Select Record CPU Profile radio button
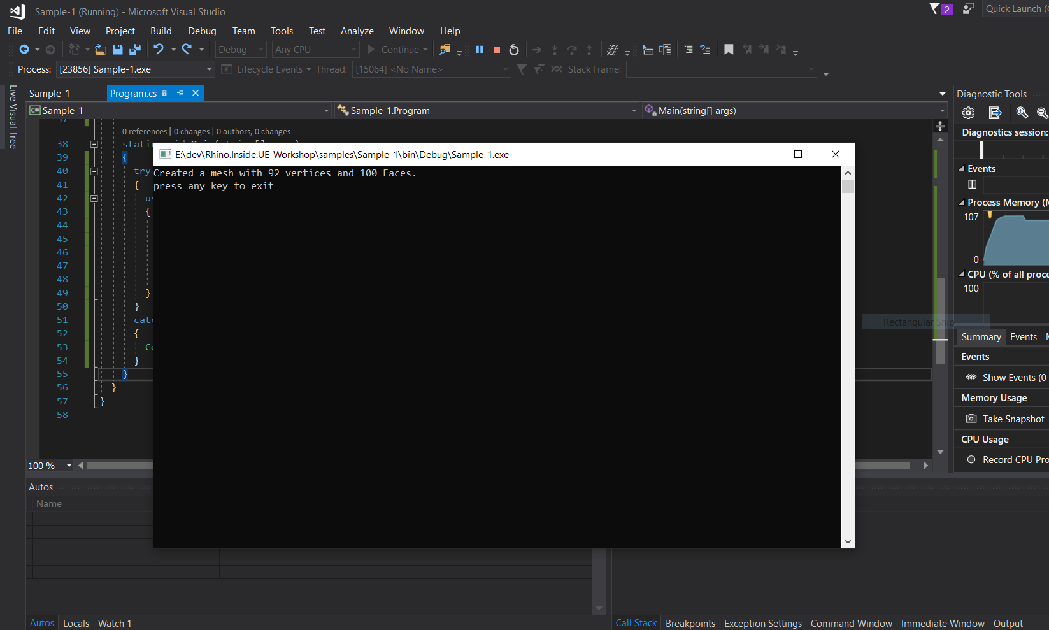Screen dimensions: 1049x630 pos(971,459)
